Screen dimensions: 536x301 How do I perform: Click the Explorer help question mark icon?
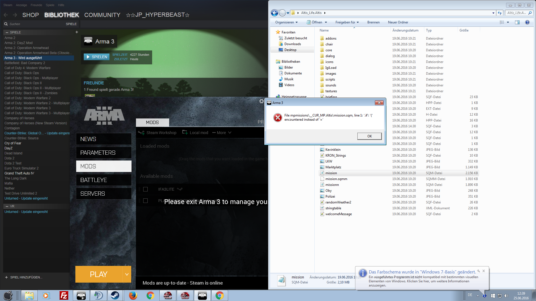click(x=527, y=22)
